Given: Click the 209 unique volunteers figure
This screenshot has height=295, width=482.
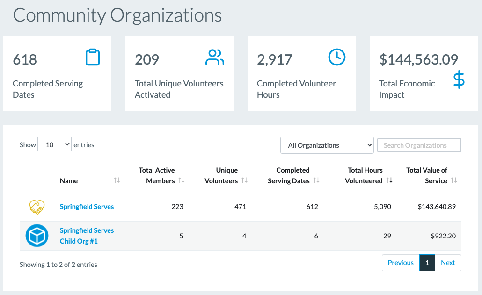Looking at the screenshot, I should point(147,59).
